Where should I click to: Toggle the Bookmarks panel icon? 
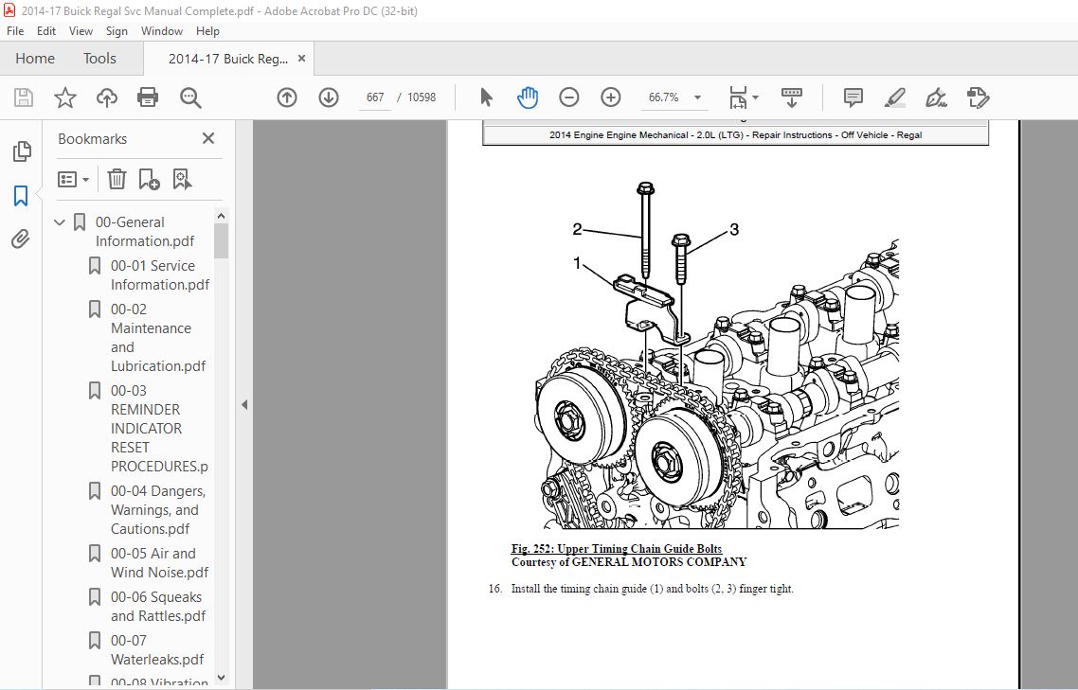click(x=21, y=196)
